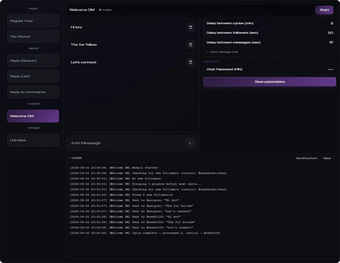Screen dimensions: 340x263
Task: Edit the delay between messages value
Action: click(303, 42)
